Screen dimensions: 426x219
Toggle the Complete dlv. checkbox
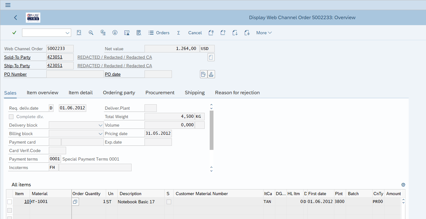(11, 117)
